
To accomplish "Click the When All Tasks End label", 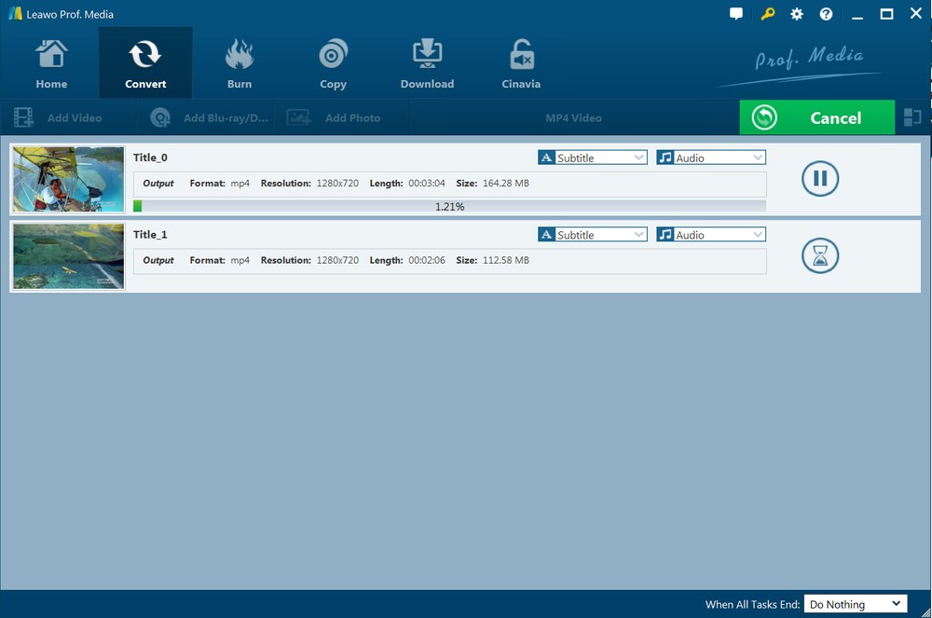I will click(x=752, y=604).
